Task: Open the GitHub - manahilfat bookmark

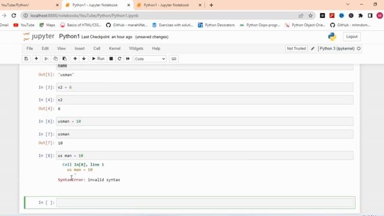Action: click(127, 25)
